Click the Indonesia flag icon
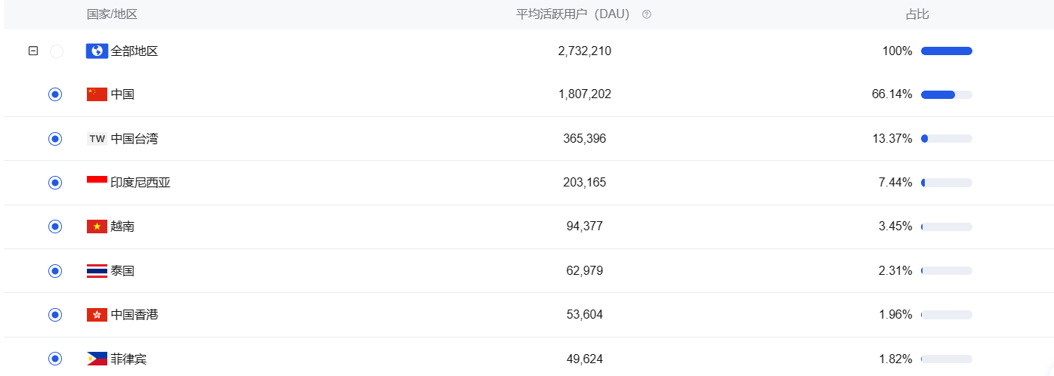 (x=97, y=182)
